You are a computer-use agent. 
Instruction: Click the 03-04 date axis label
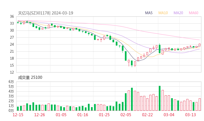(x=169, y=115)
